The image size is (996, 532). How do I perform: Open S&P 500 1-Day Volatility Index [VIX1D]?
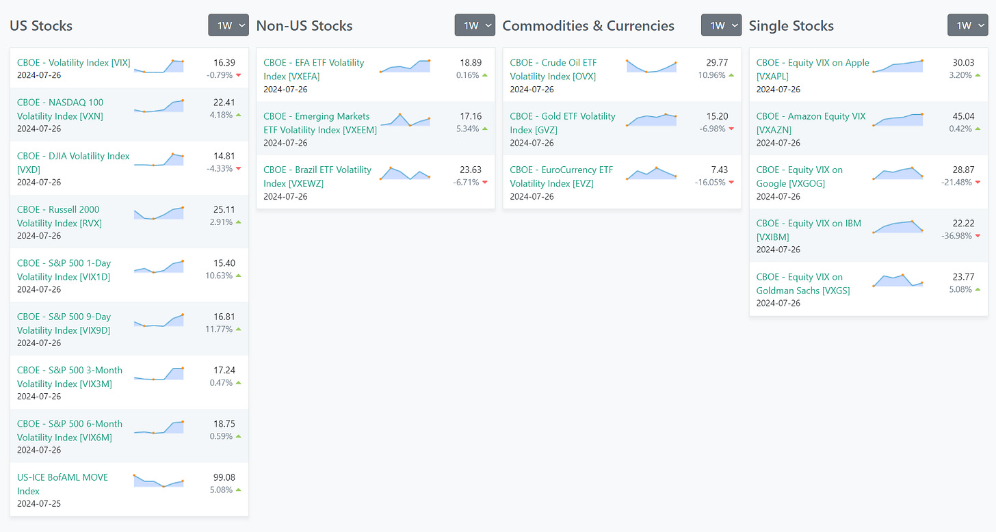point(64,269)
